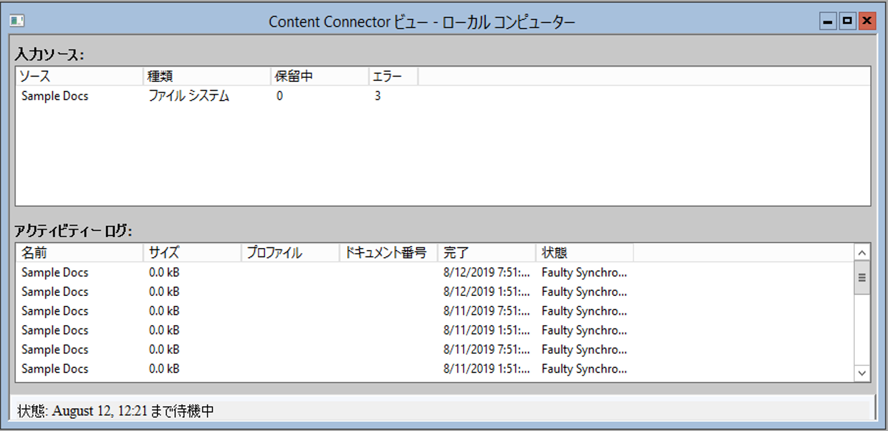This screenshot has height=431, width=888.
Task: Sort activity log by サイズ column
Action: (x=192, y=252)
